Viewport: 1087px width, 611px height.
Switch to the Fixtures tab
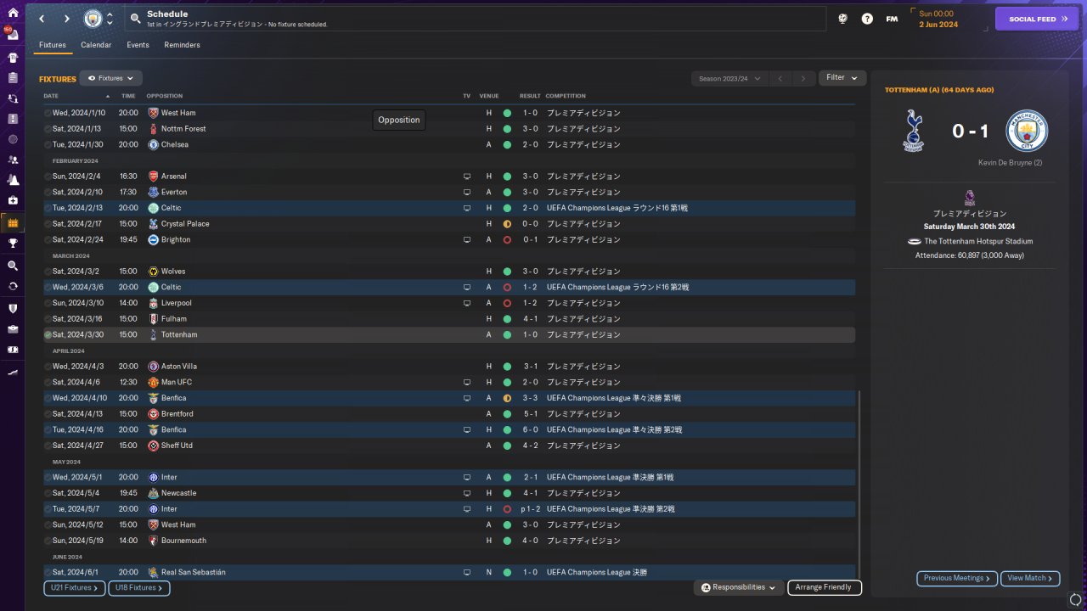(53, 45)
